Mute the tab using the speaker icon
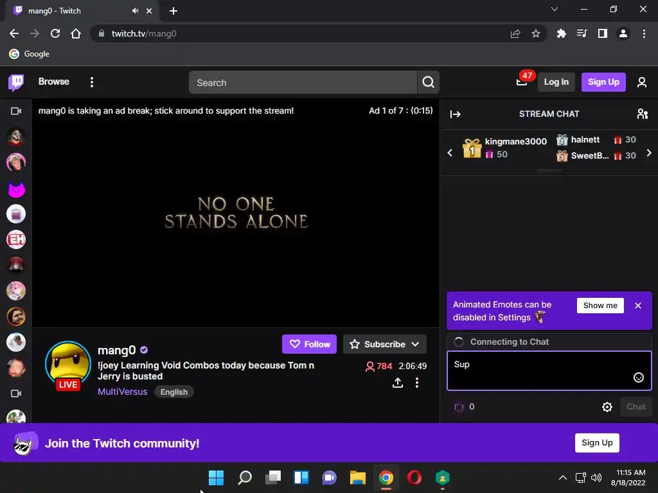 [x=135, y=11]
